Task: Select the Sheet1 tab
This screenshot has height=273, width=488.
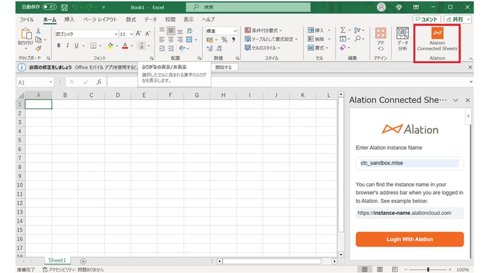Action: pos(57,260)
